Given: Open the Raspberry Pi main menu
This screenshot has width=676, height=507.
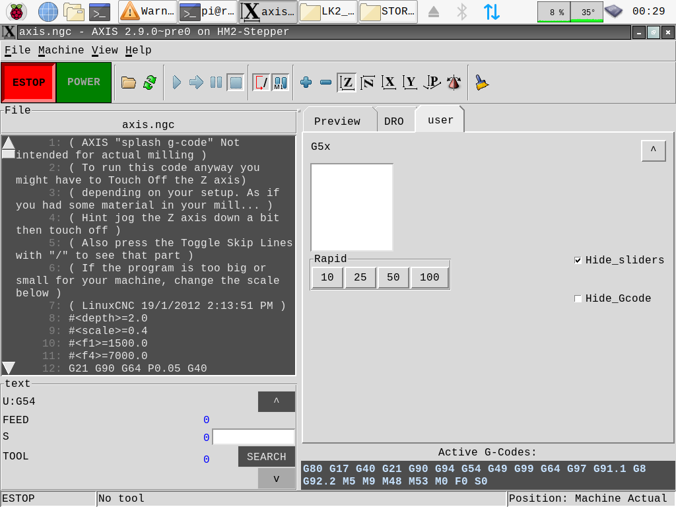Looking at the screenshot, I should [x=17, y=12].
